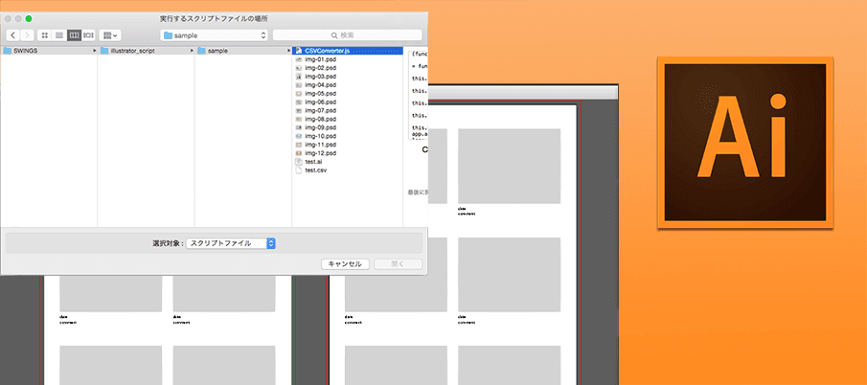The height and width of the screenshot is (385, 867).
Task: Click the green zoom window button
Action: click(29, 19)
